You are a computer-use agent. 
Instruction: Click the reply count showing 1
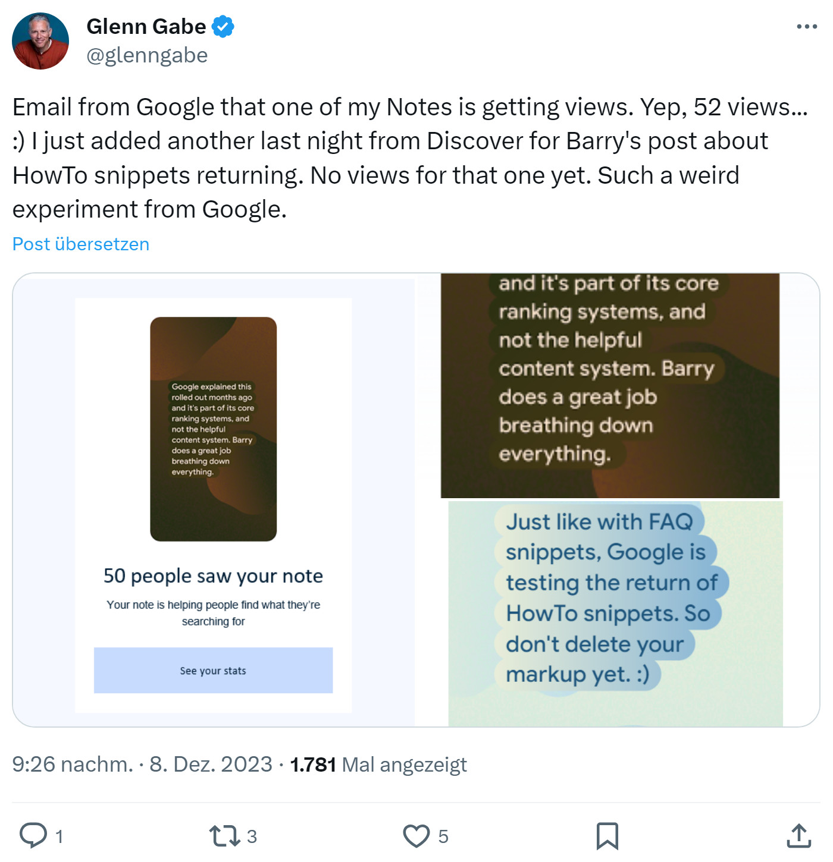tap(59, 836)
